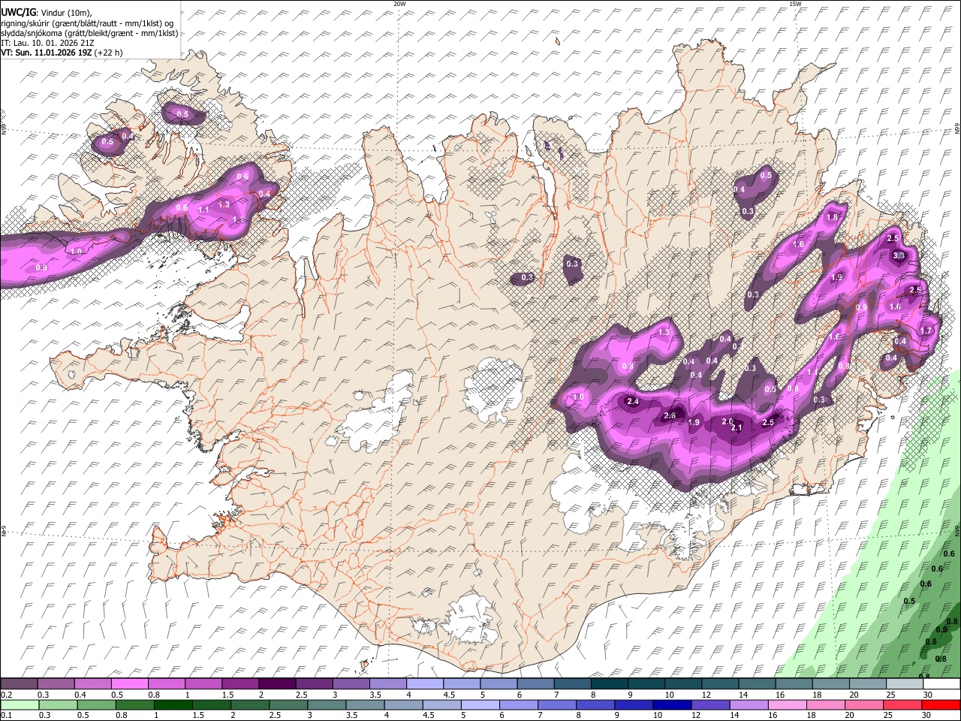961x721 pixels.
Task: Click the '(+22 h)' forecast offset text
Action: [109, 53]
